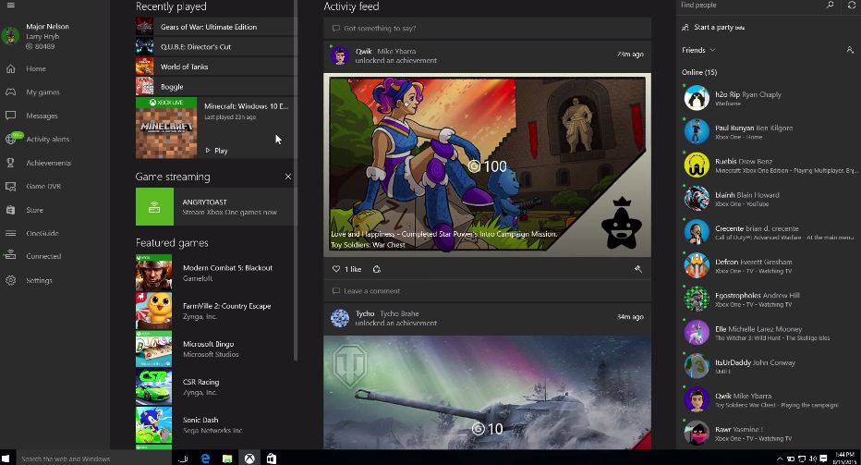Open Activity alerts
The image size is (861, 465).
coord(48,139)
